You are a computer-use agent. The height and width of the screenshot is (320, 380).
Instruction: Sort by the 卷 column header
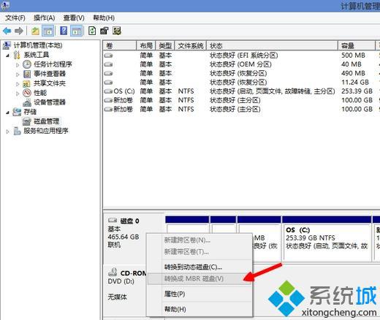pyautogui.click(x=120, y=45)
